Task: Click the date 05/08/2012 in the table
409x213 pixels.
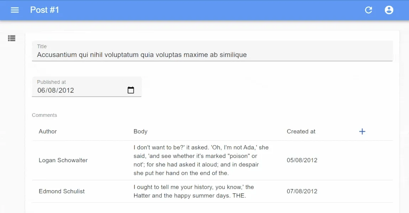Action: [x=302, y=160]
